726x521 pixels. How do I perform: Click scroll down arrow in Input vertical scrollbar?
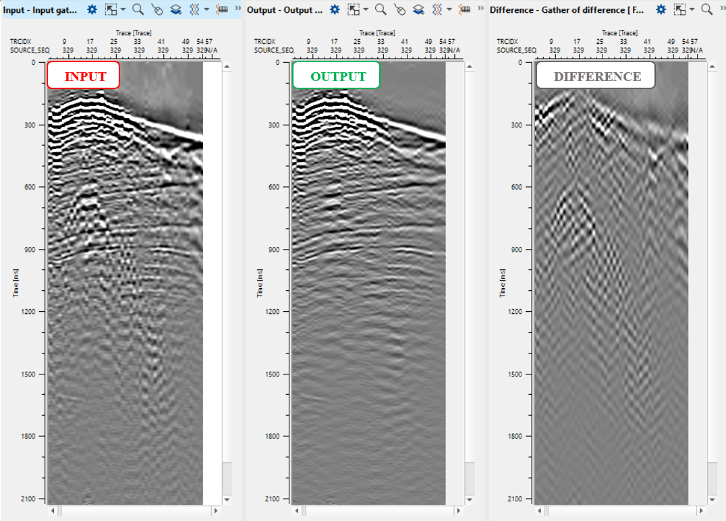pos(227,499)
